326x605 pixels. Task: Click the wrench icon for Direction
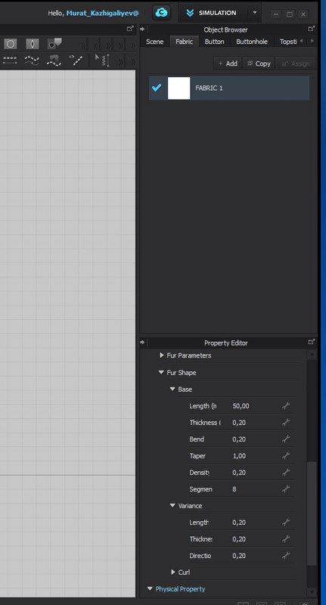(x=286, y=555)
